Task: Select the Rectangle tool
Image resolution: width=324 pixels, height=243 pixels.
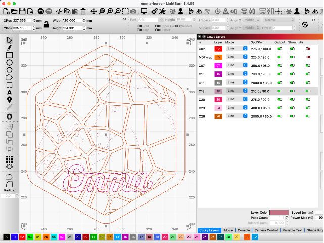Action: coord(9,55)
